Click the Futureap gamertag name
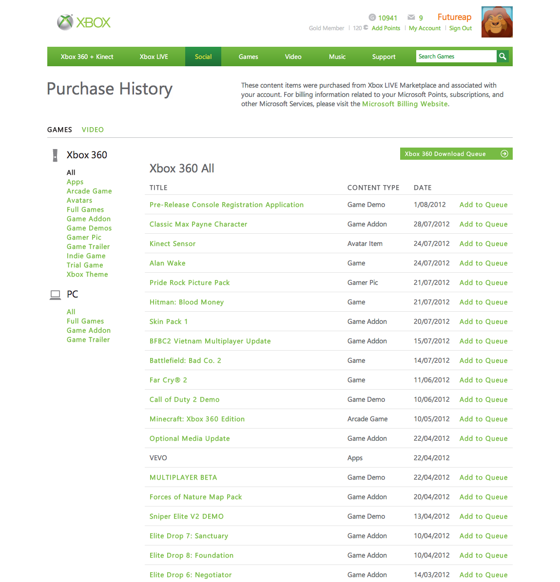 point(454,17)
